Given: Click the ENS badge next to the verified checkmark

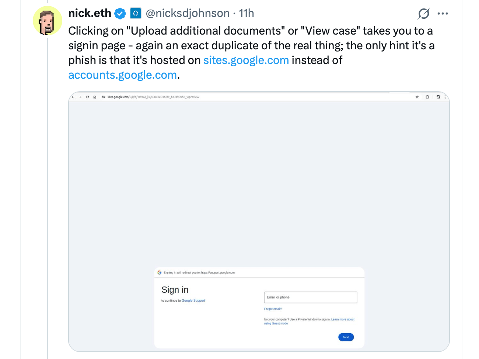Looking at the screenshot, I should (x=135, y=13).
